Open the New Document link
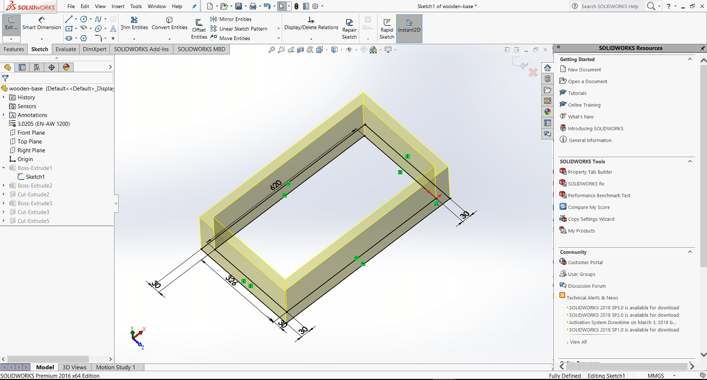 click(x=584, y=70)
